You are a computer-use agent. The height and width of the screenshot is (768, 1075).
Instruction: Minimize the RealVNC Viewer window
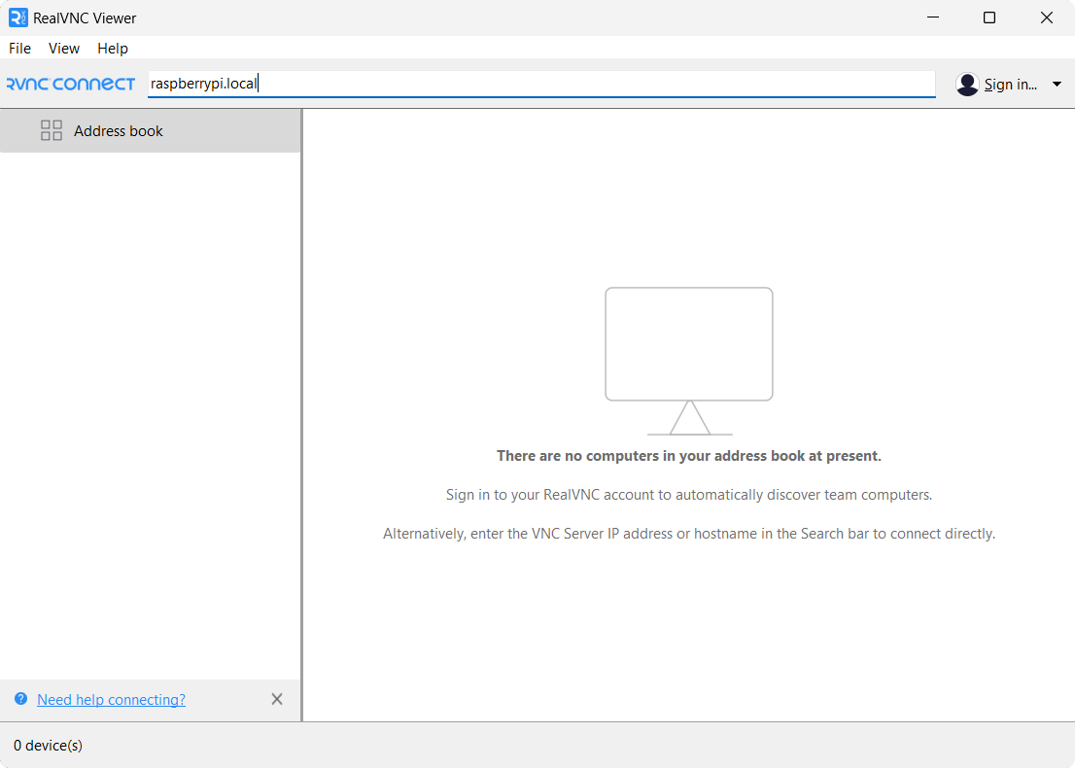click(x=933, y=17)
